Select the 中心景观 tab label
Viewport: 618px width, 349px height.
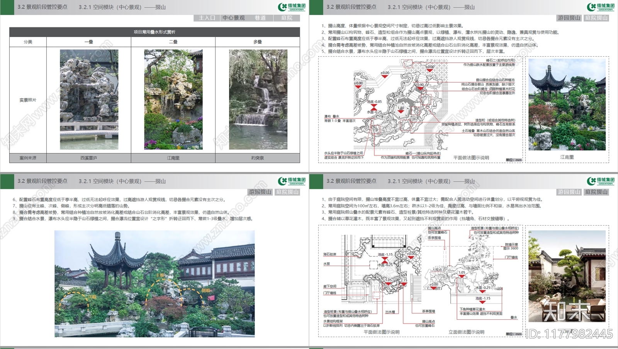[x=234, y=18]
